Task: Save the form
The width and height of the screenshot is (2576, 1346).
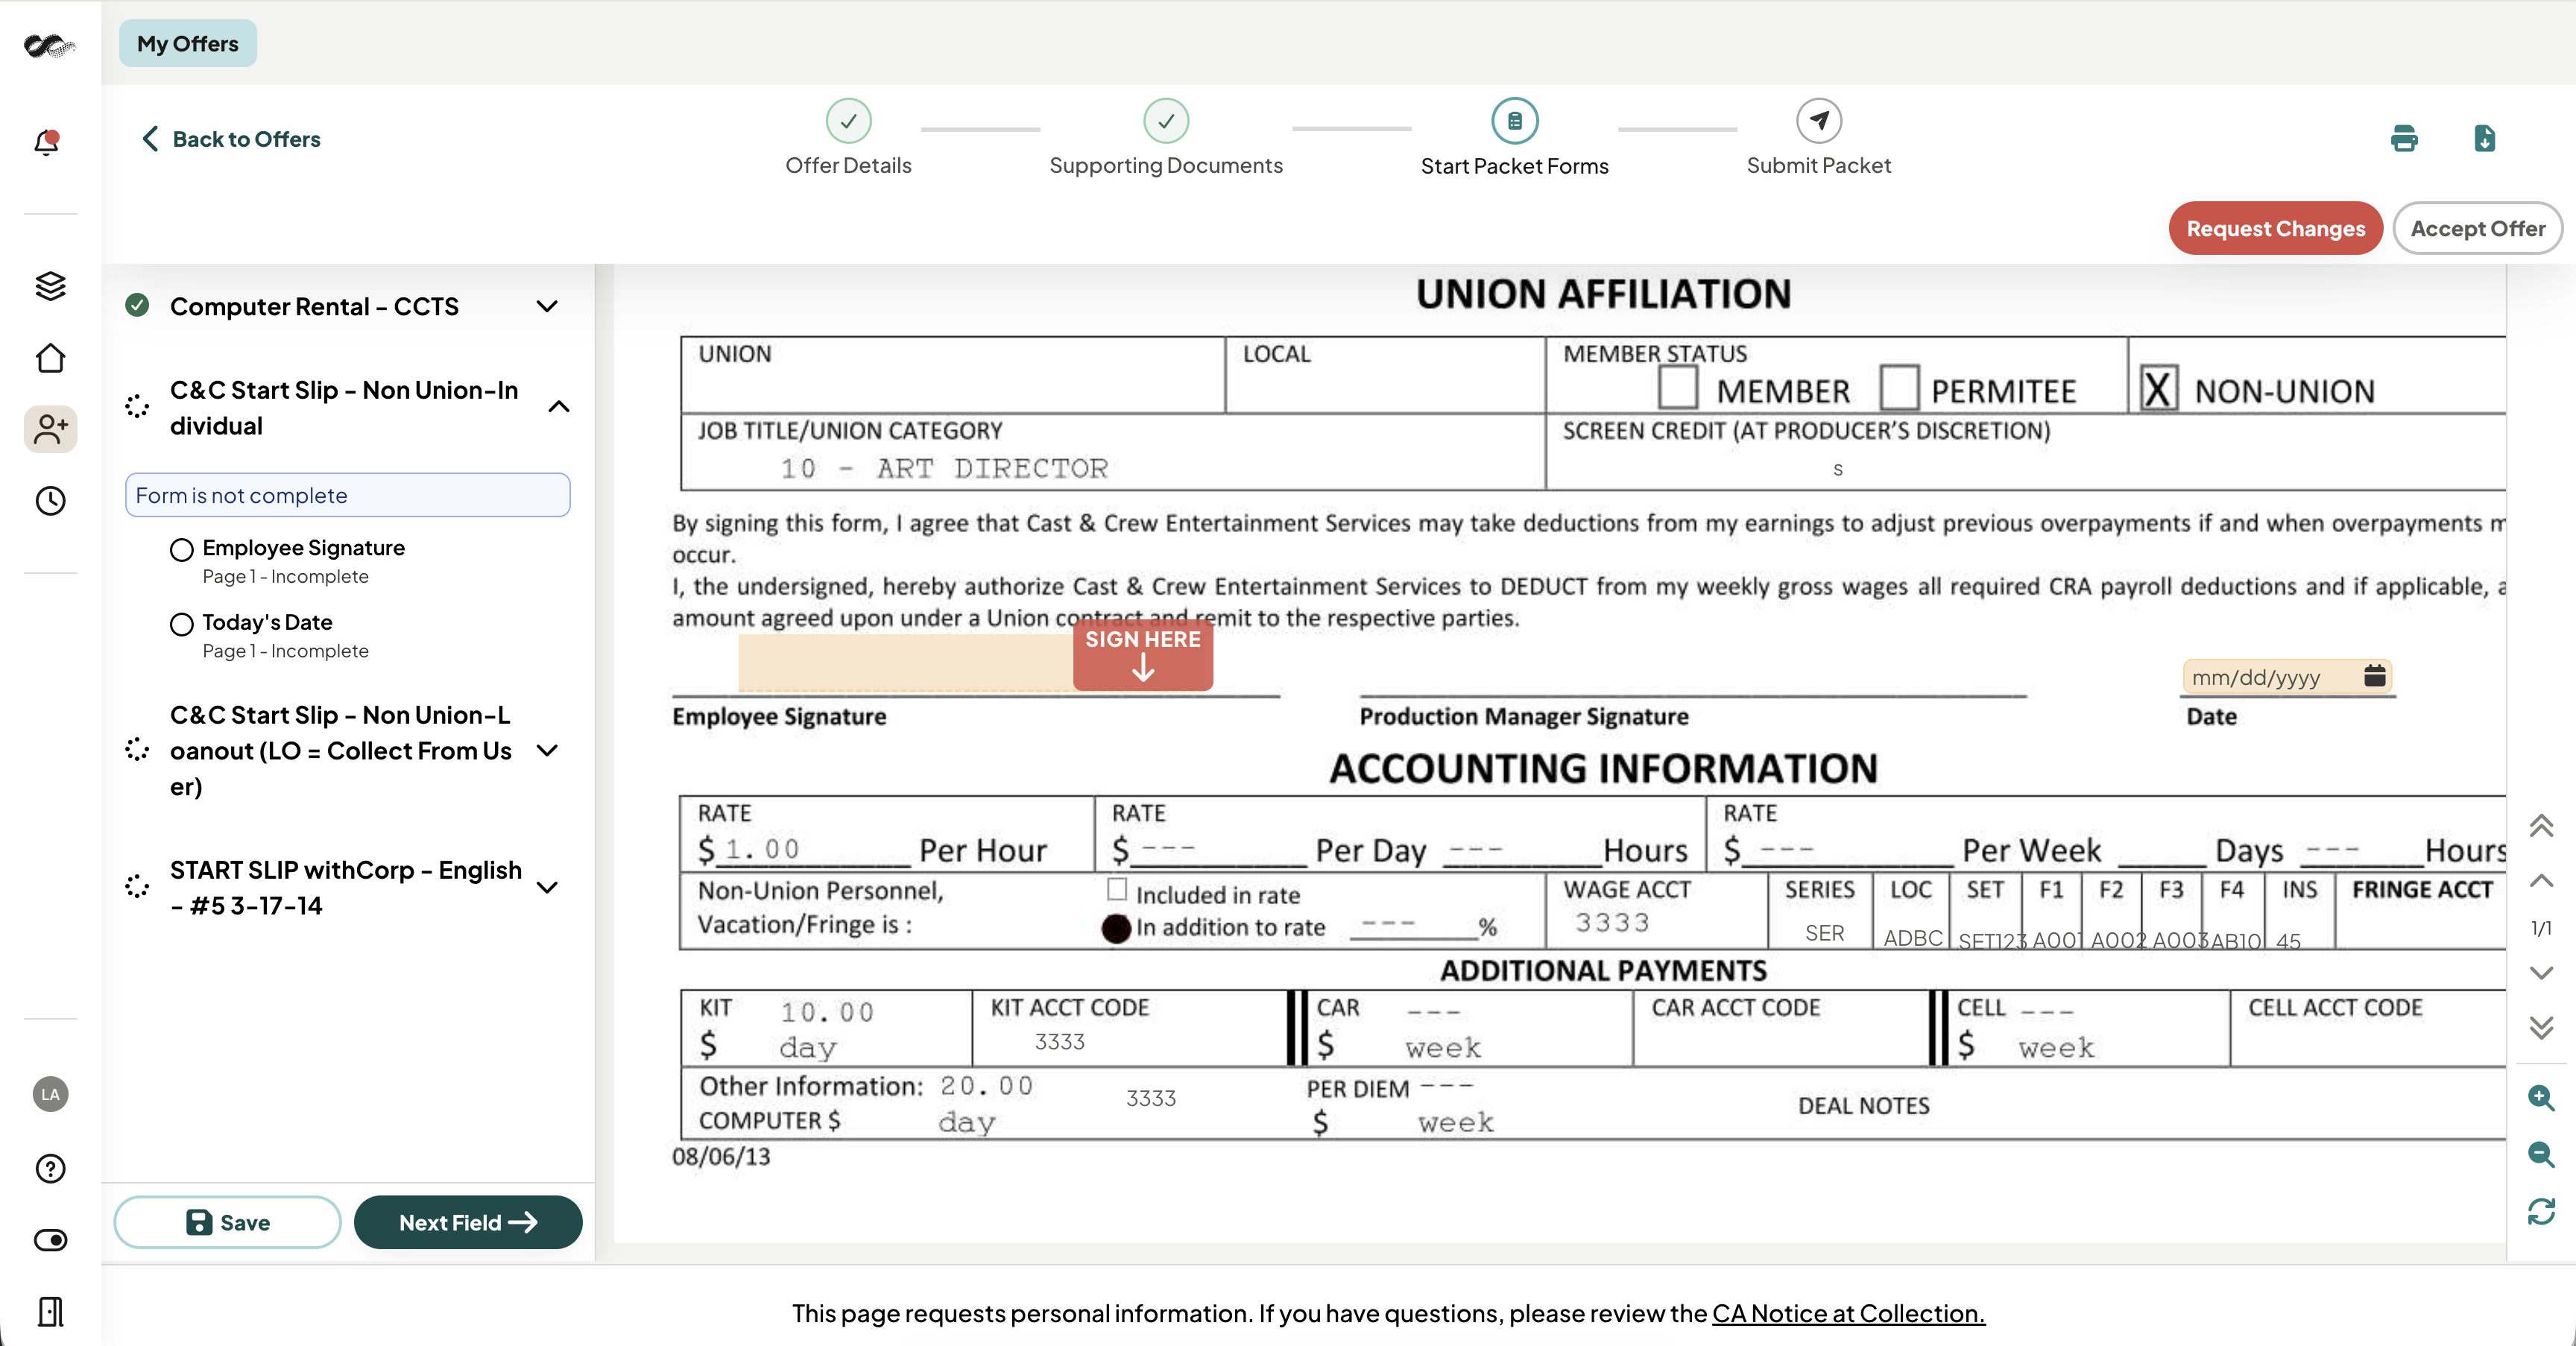Action: [227, 1222]
